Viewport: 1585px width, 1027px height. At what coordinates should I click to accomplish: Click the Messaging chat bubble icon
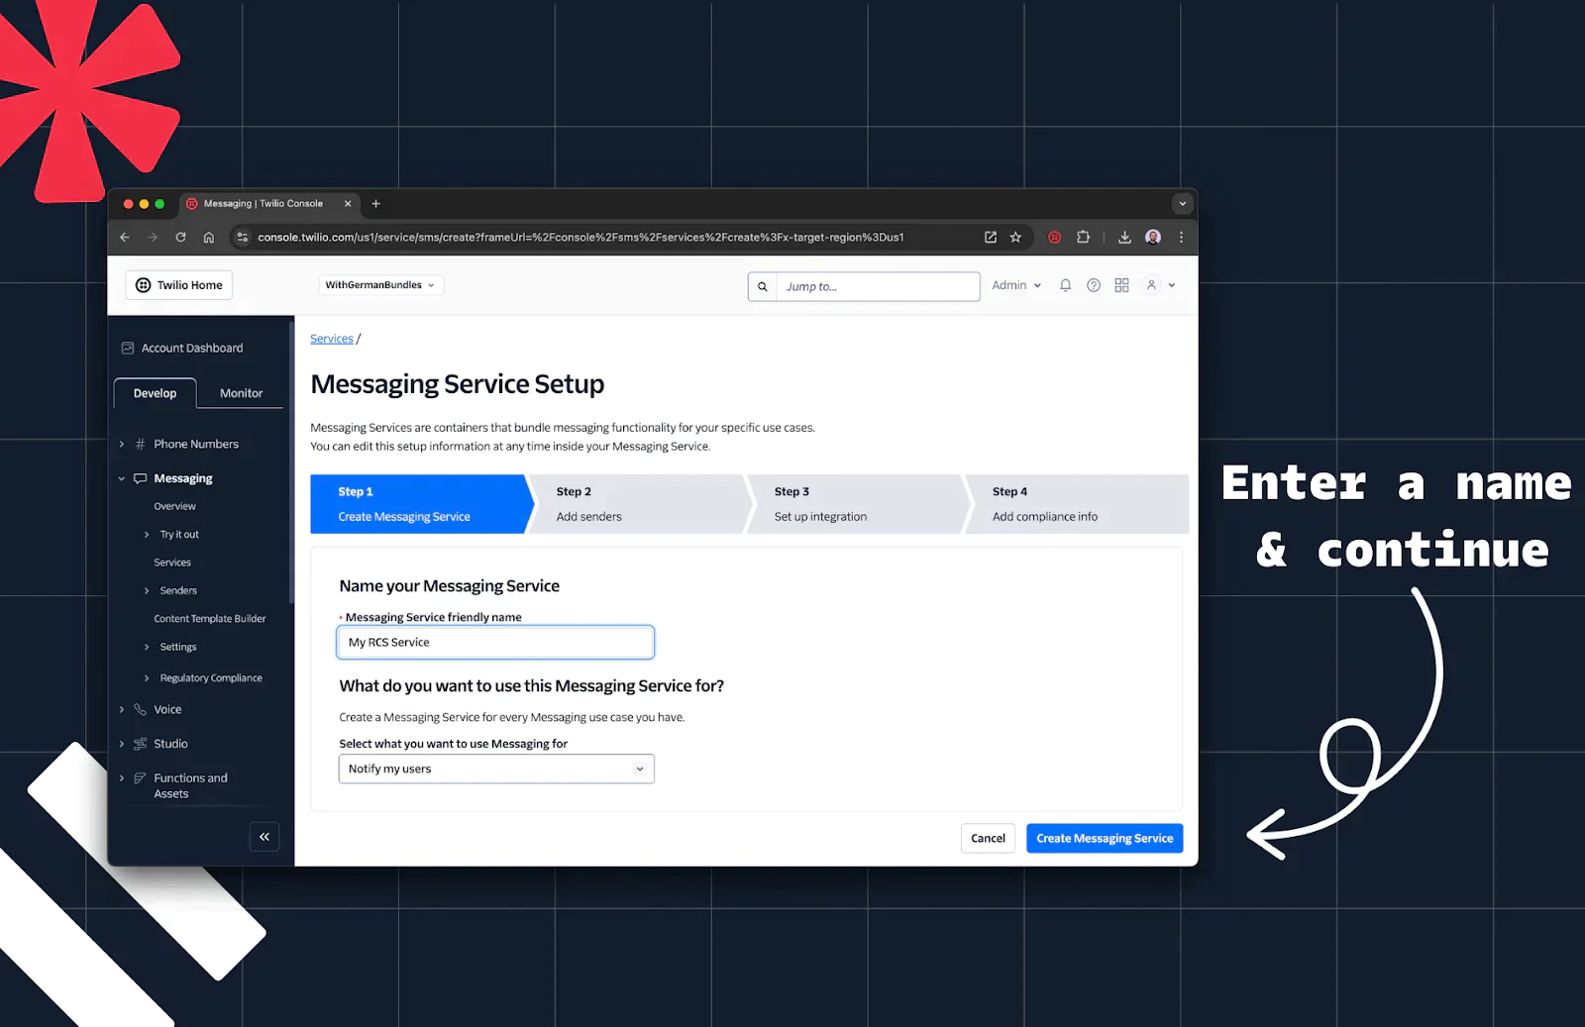pyautogui.click(x=140, y=478)
